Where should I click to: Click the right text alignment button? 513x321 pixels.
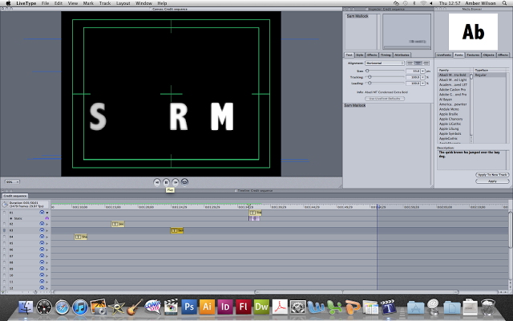pos(426,63)
